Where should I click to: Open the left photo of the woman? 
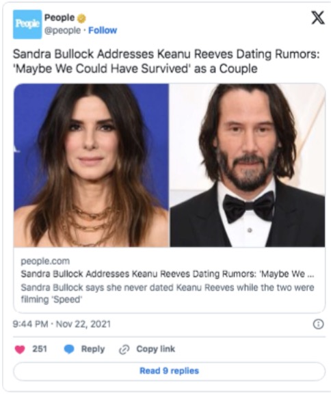(x=91, y=165)
